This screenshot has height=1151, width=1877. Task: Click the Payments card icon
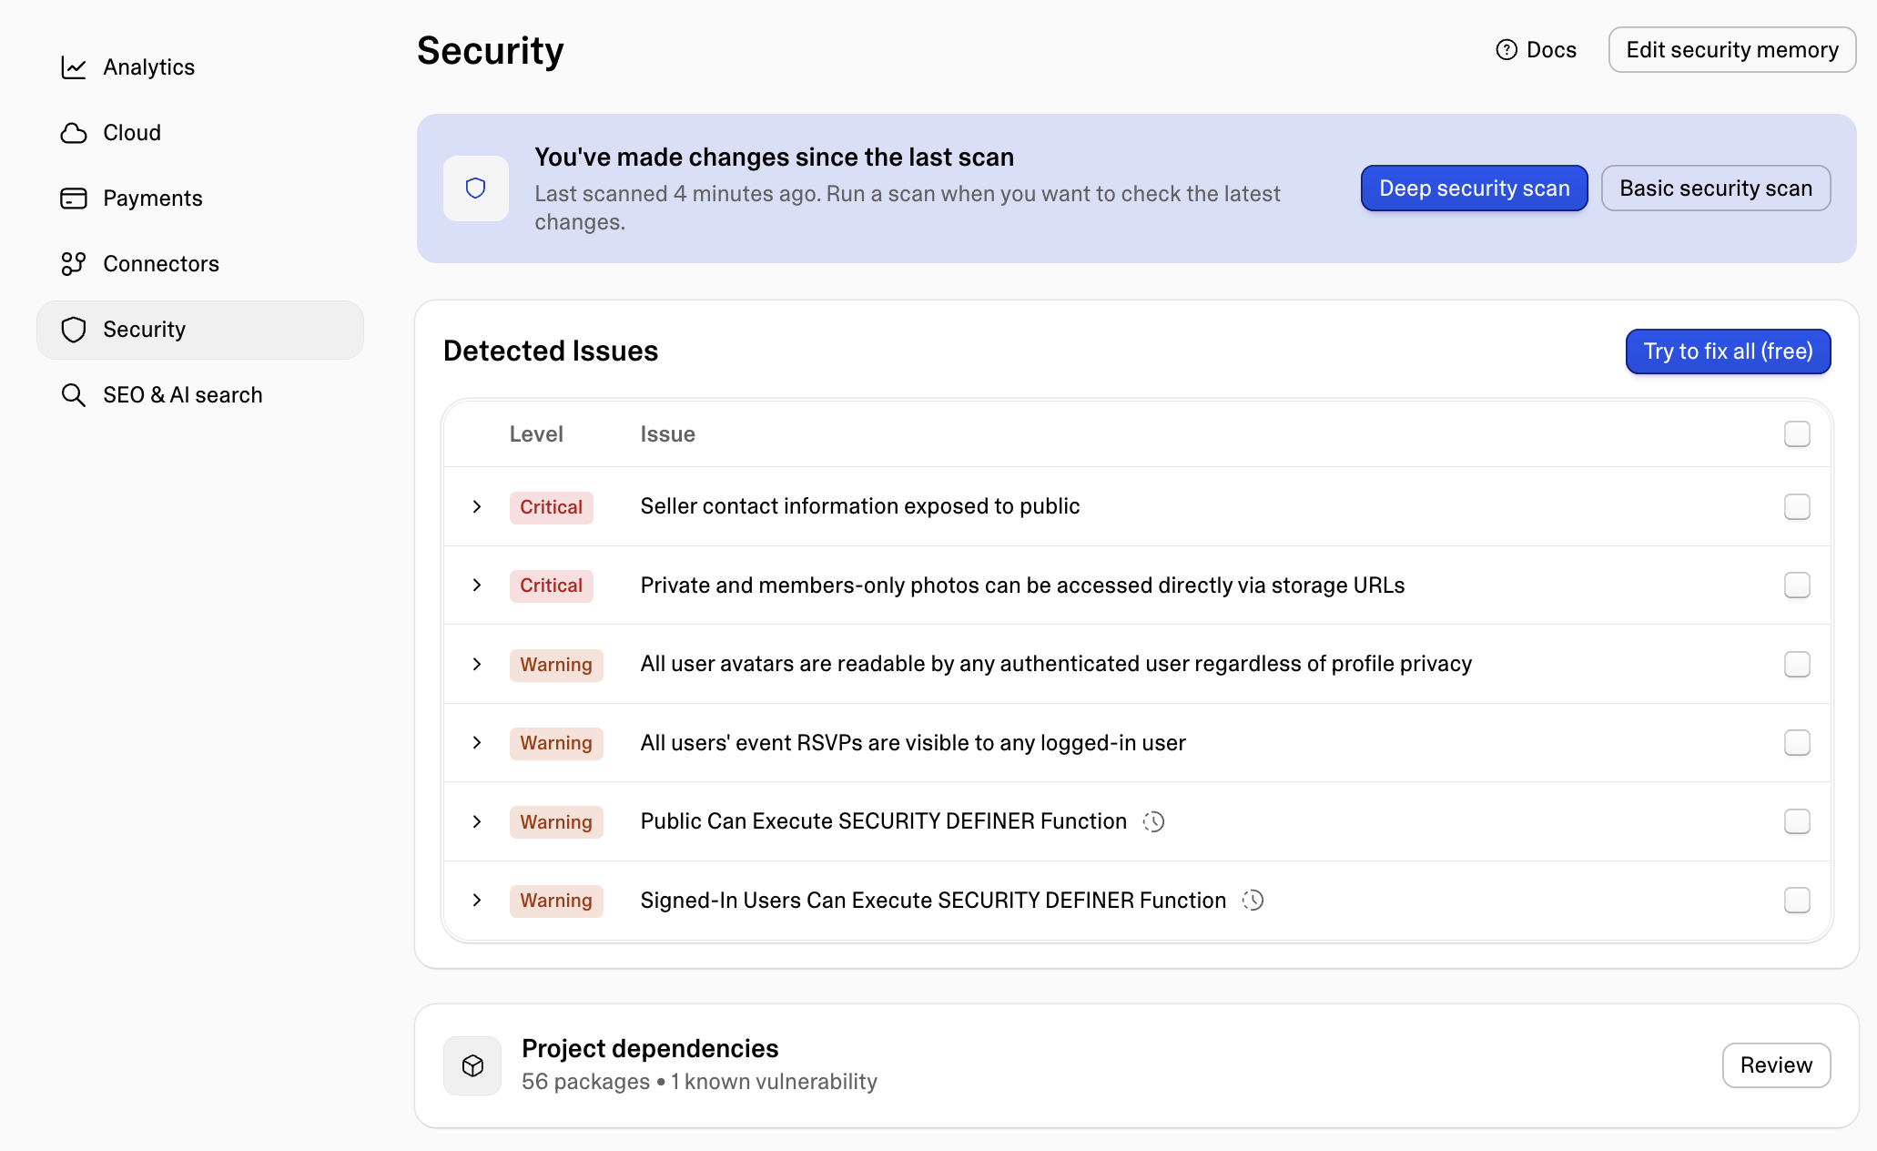[x=74, y=199]
